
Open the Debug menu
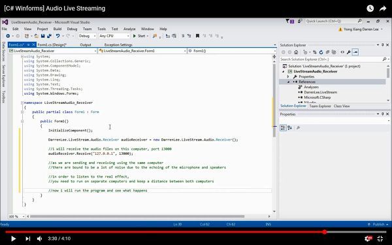pyautogui.click(x=72, y=29)
